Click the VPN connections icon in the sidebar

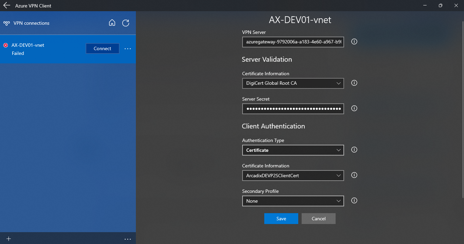tap(6, 23)
